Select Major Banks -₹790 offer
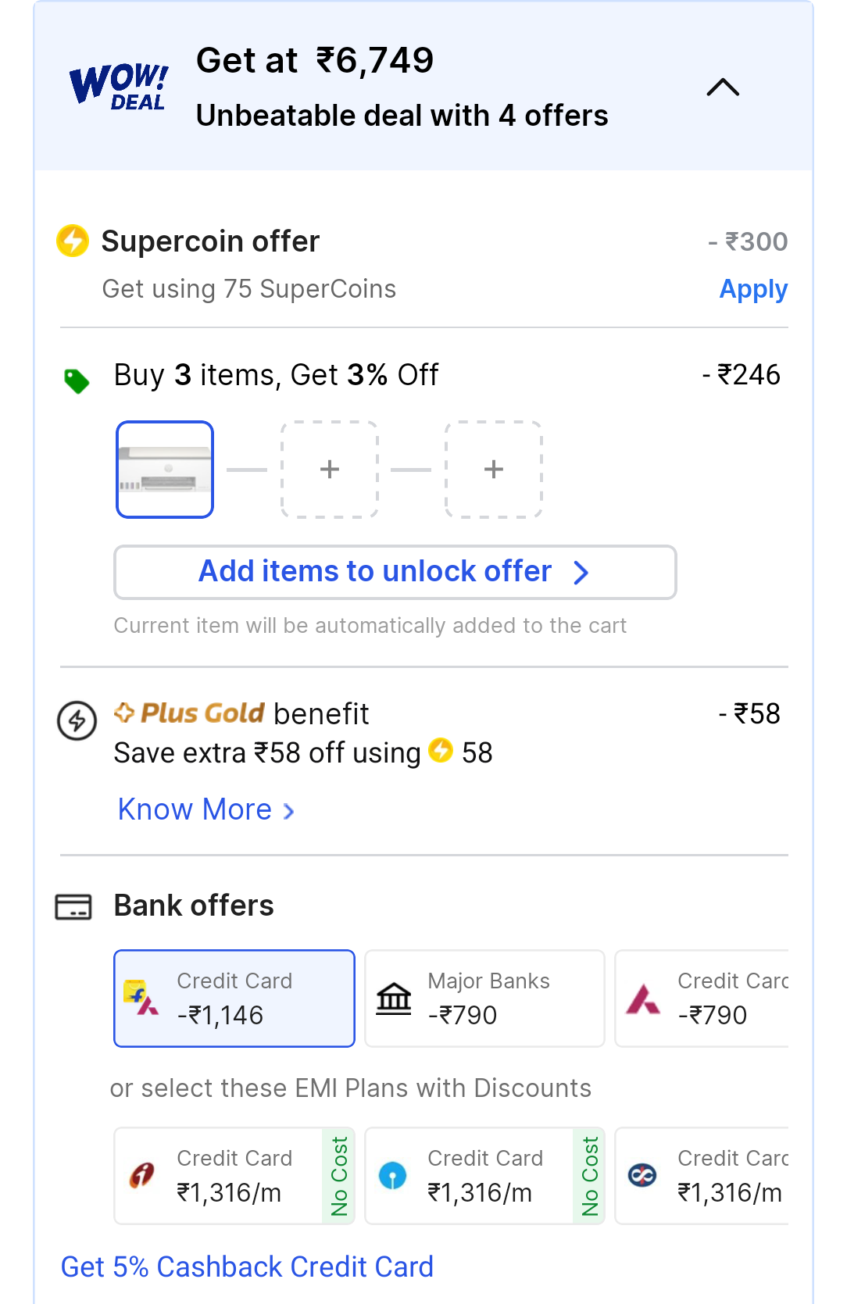Viewport: 847px width, 1304px height. pos(484,999)
